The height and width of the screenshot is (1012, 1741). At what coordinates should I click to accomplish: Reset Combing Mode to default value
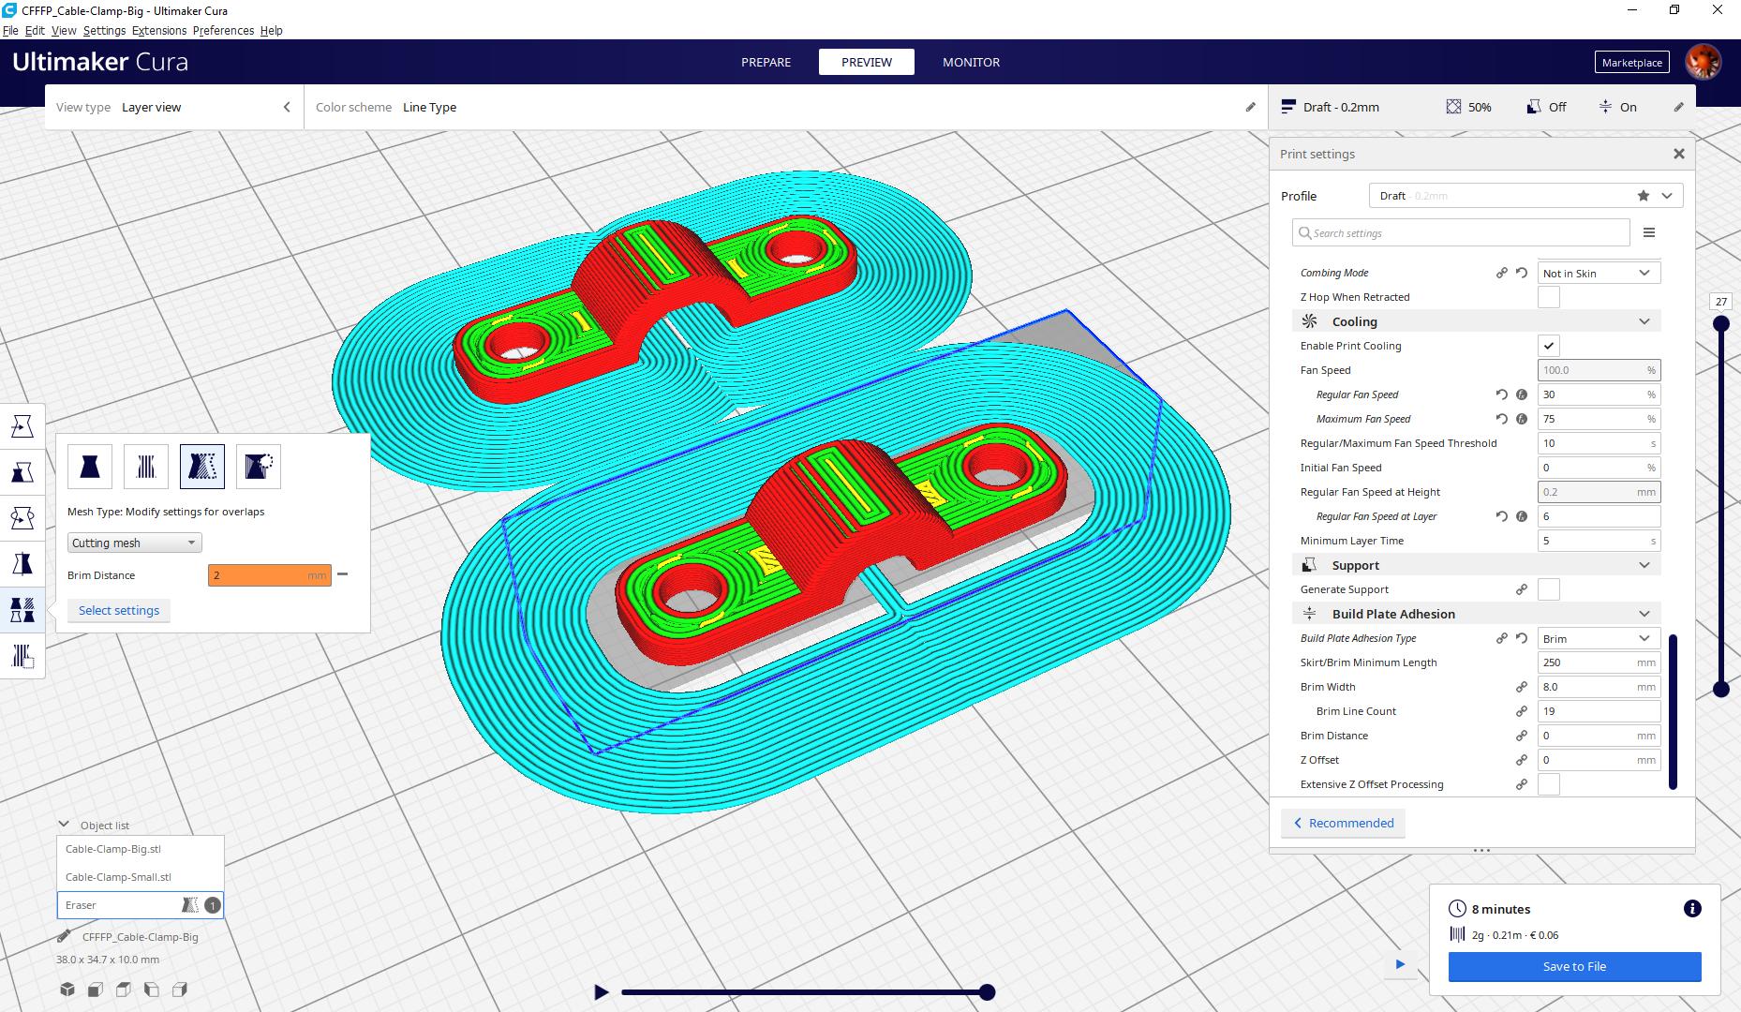1522,273
